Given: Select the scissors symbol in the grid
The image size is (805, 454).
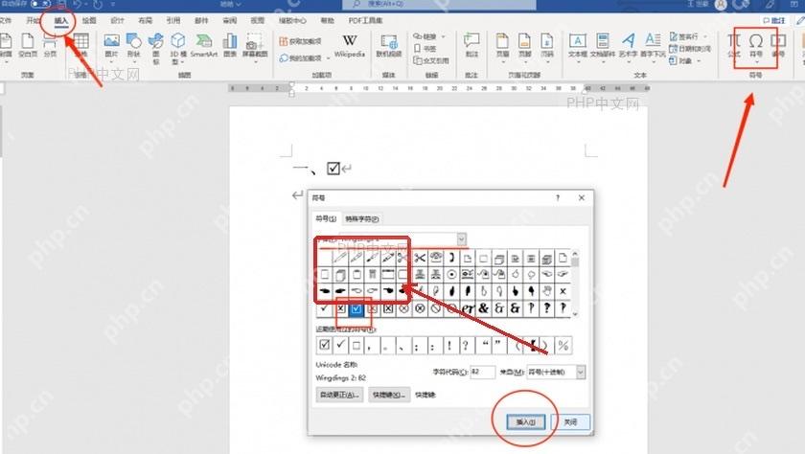Looking at the screenshot, I should [x=420, y=258].
